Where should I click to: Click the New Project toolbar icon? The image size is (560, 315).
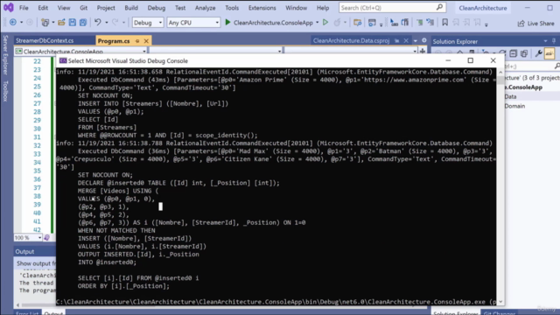click(45, 23)
